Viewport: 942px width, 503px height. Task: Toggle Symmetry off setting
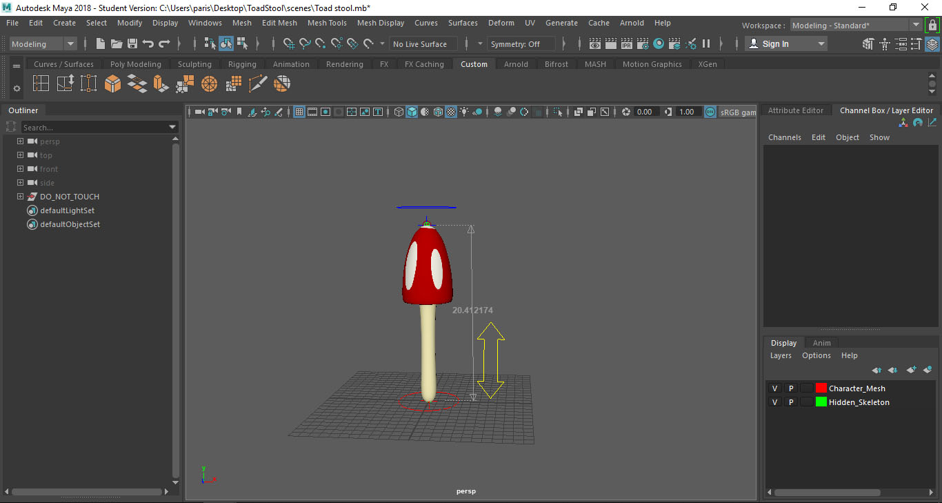point(521,43)
